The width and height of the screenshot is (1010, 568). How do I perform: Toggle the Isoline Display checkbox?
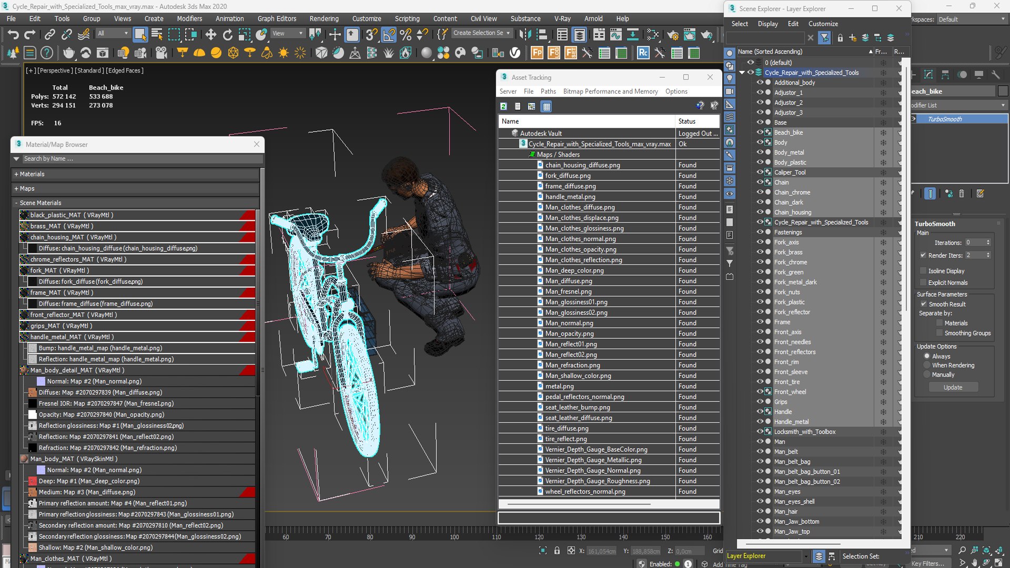(923, 271)
